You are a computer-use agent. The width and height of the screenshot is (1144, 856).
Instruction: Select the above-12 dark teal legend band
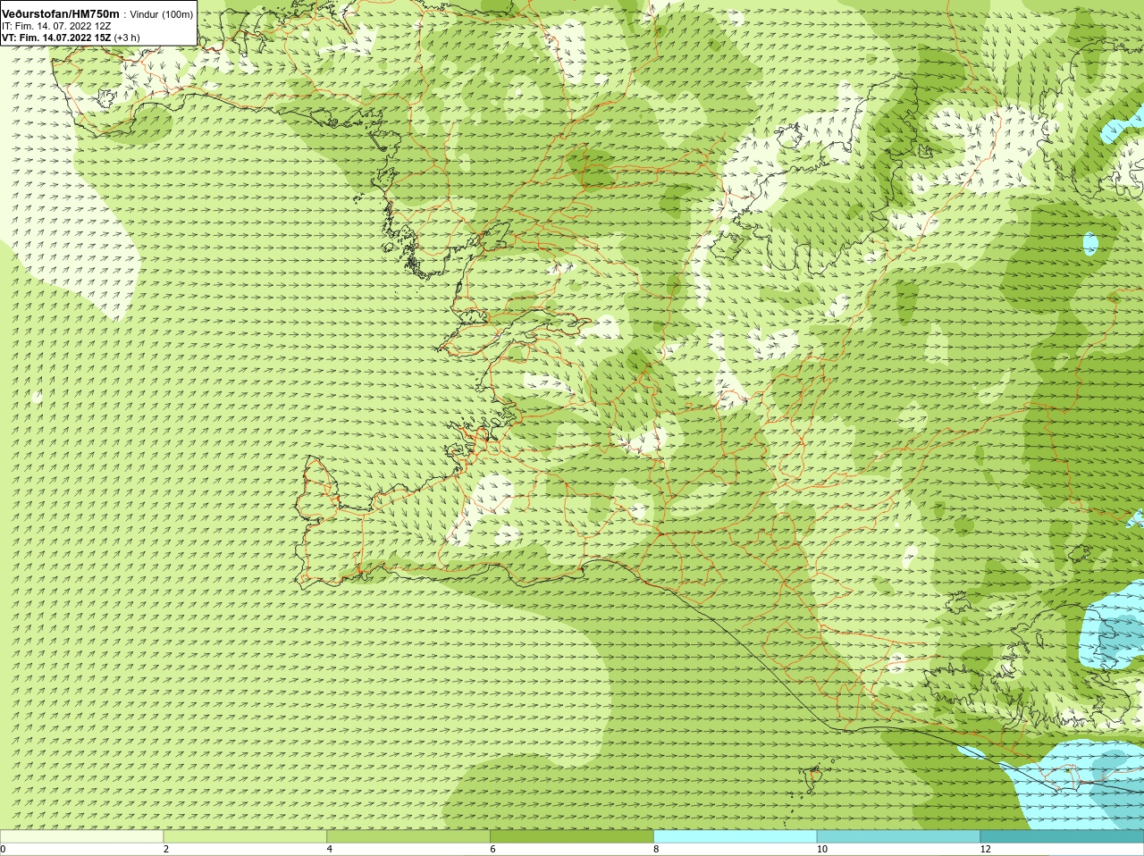[x=1062, y=836]
